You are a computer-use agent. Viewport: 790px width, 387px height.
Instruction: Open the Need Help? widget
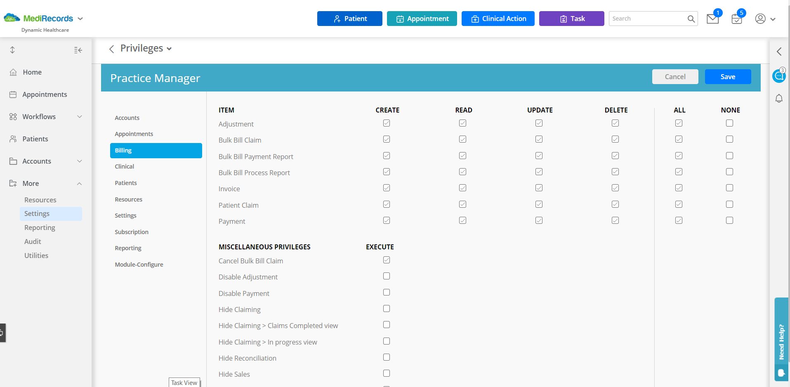click(781, 339)
